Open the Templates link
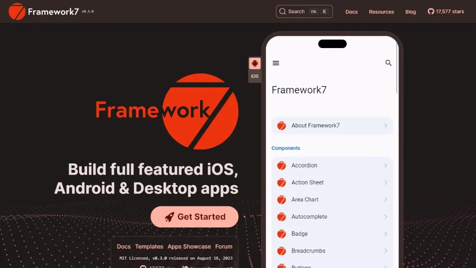Screen dimensions: 476x268 (x=149, y=246)
